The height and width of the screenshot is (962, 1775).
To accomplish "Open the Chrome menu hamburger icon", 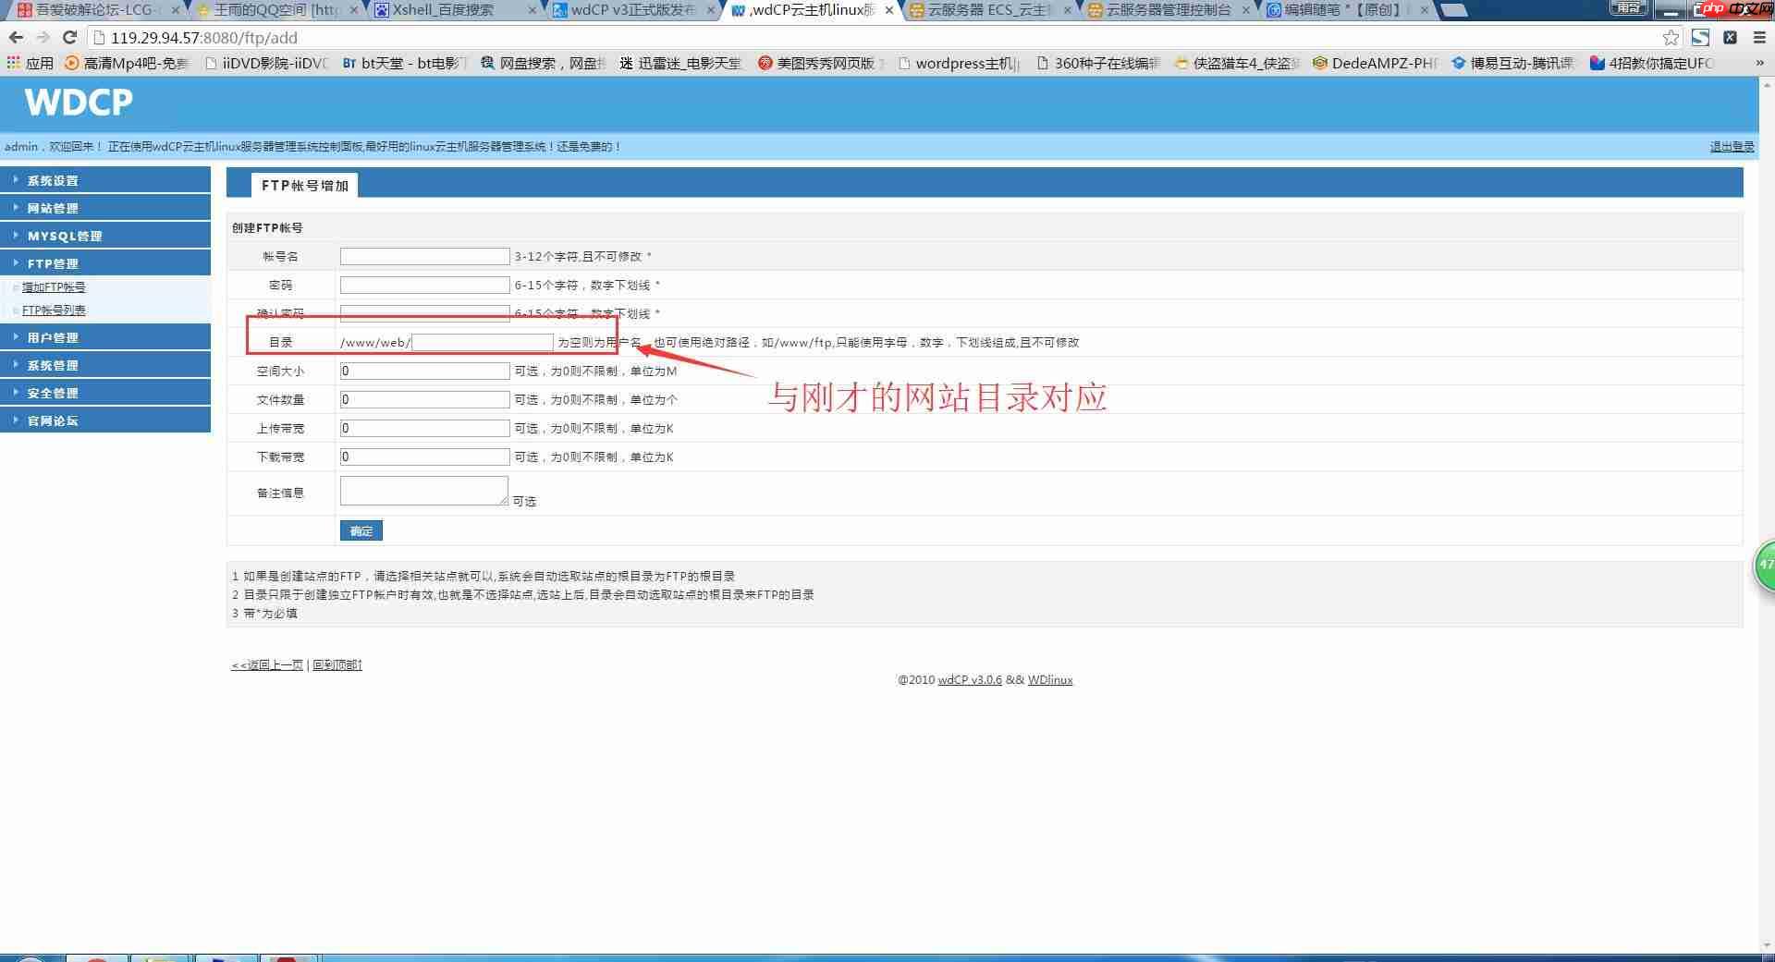I will click(1757, 38).
